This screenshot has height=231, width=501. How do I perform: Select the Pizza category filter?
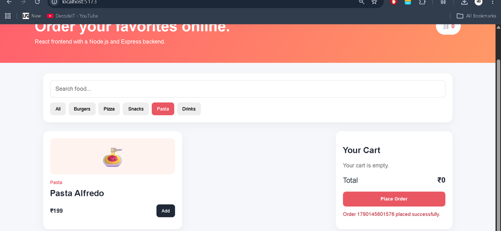109,109
